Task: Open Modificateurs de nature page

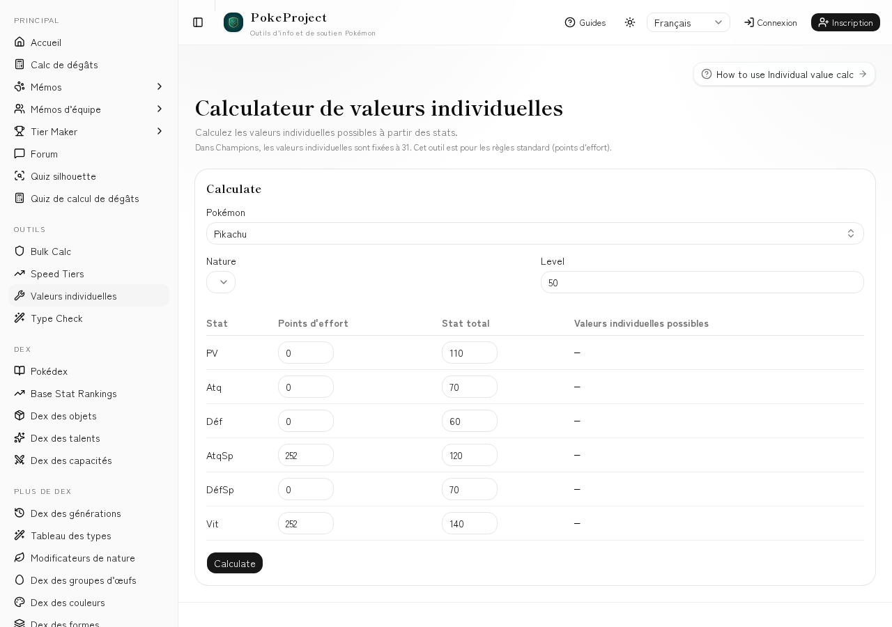Action: coord(89,558)
